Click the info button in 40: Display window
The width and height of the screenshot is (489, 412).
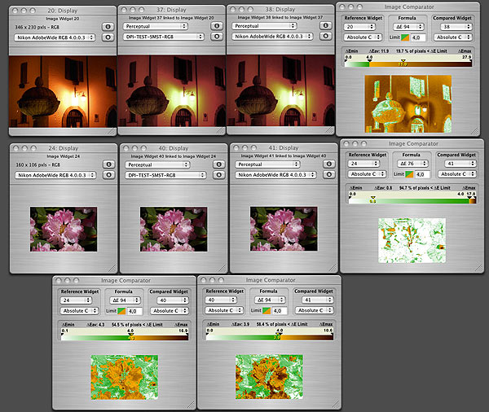tap(219, 164)
